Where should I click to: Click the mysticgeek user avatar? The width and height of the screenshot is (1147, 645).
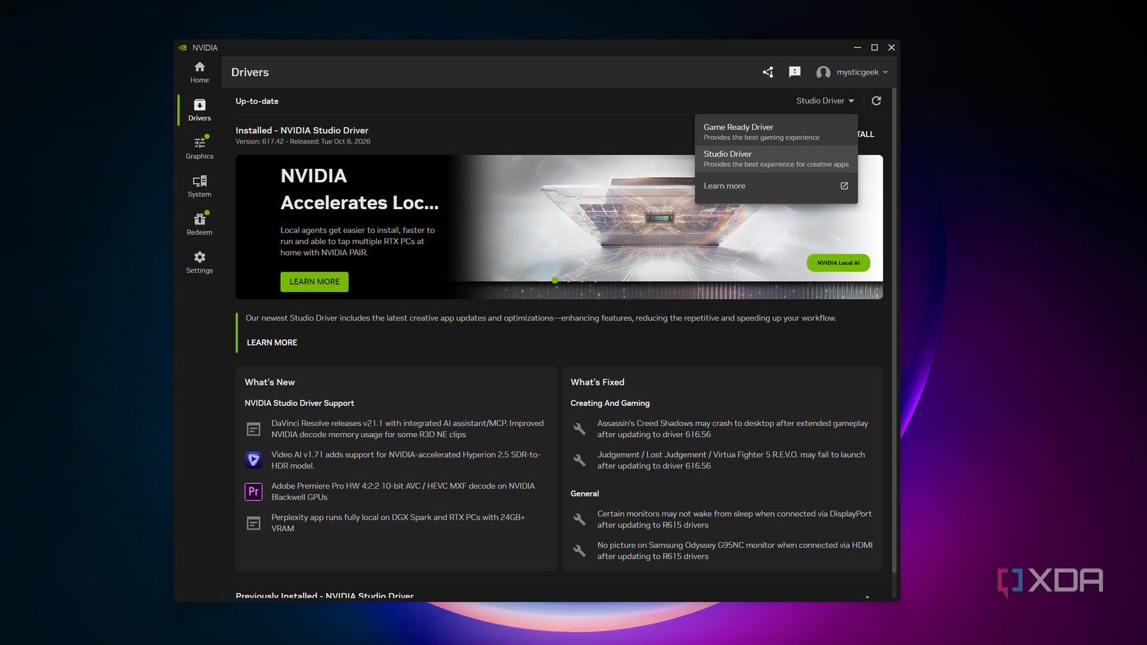point(823,72)
